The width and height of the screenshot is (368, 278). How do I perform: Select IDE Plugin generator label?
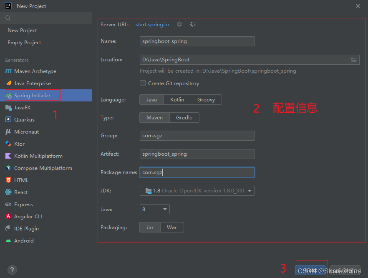click(27, 228)
